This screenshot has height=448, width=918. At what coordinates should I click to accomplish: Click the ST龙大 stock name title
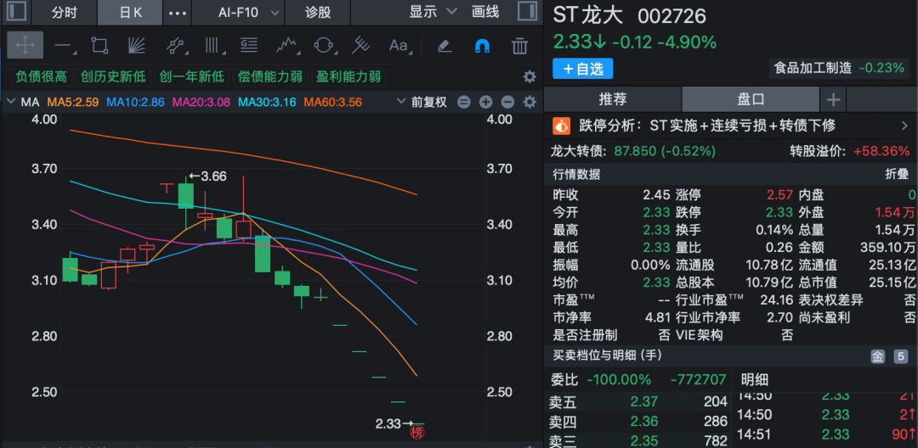click(588, 15)
